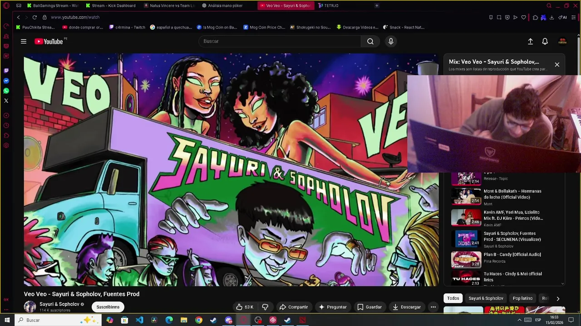Open X (Twitter) in Opera sidebar

[x=6, y=101]
